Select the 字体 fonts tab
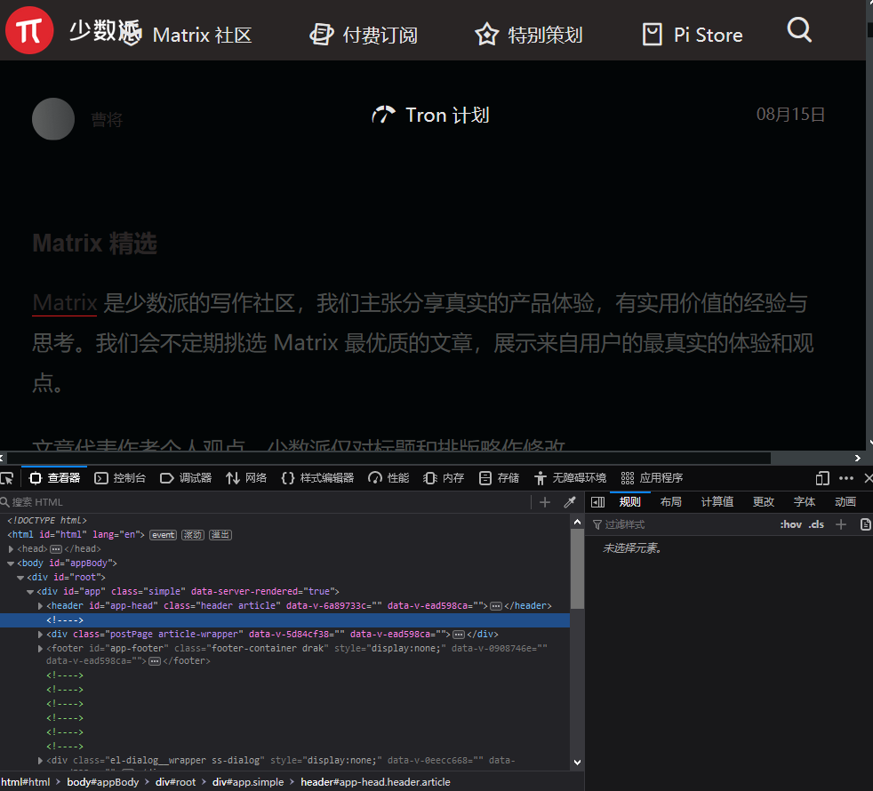Viewport: 873px width, 791px height. [x=804, y=502]
